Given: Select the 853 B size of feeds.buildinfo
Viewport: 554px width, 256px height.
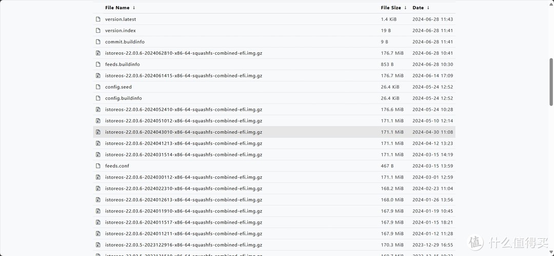Looking at the screenshot, I should click(387, 65).
